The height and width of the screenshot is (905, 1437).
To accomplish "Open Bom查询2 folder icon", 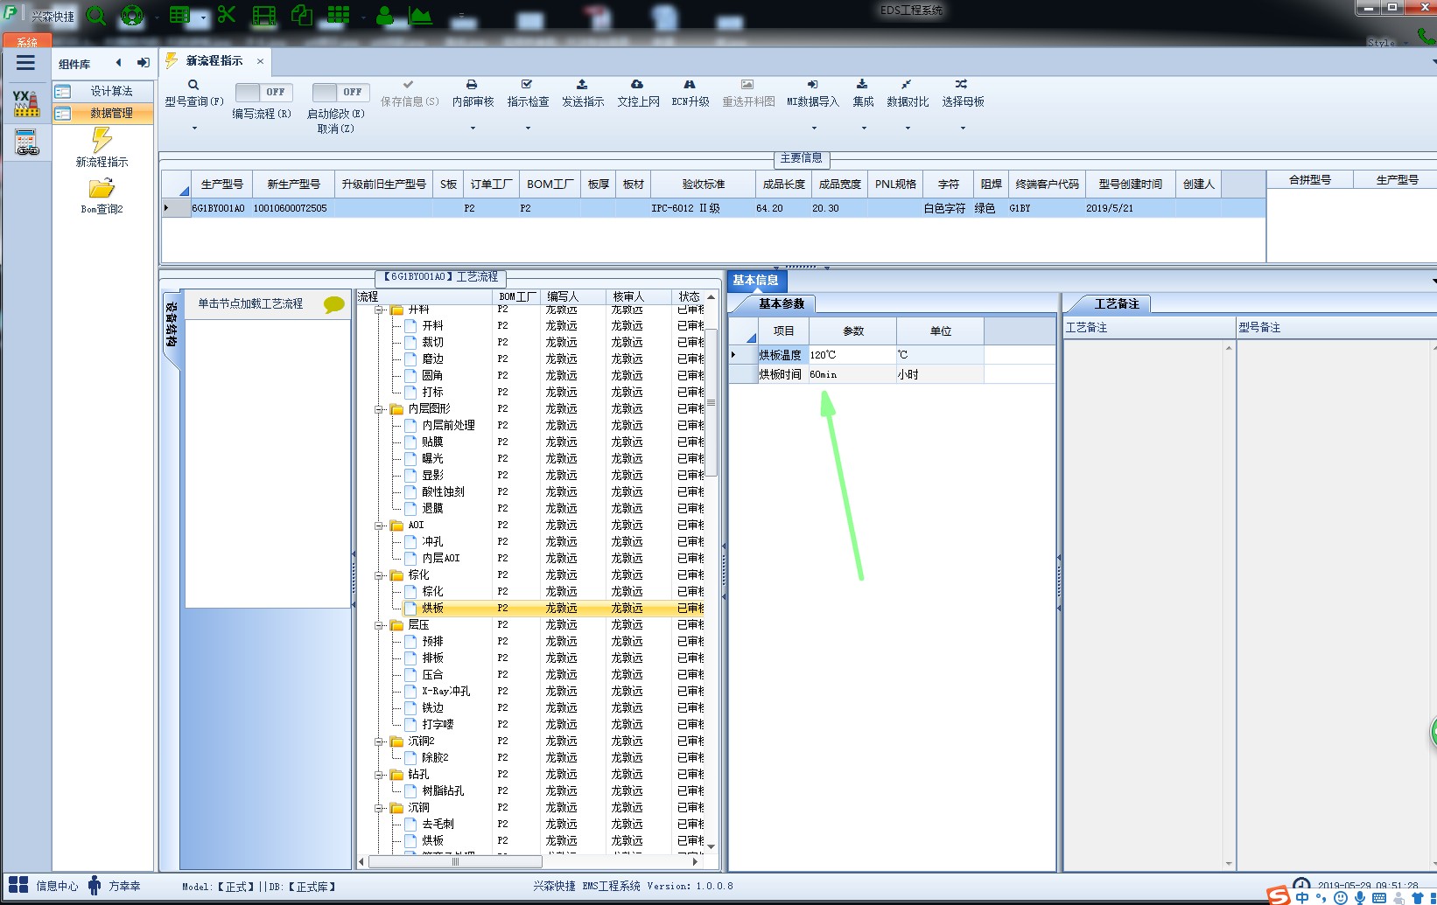I will tap(102, 188).
